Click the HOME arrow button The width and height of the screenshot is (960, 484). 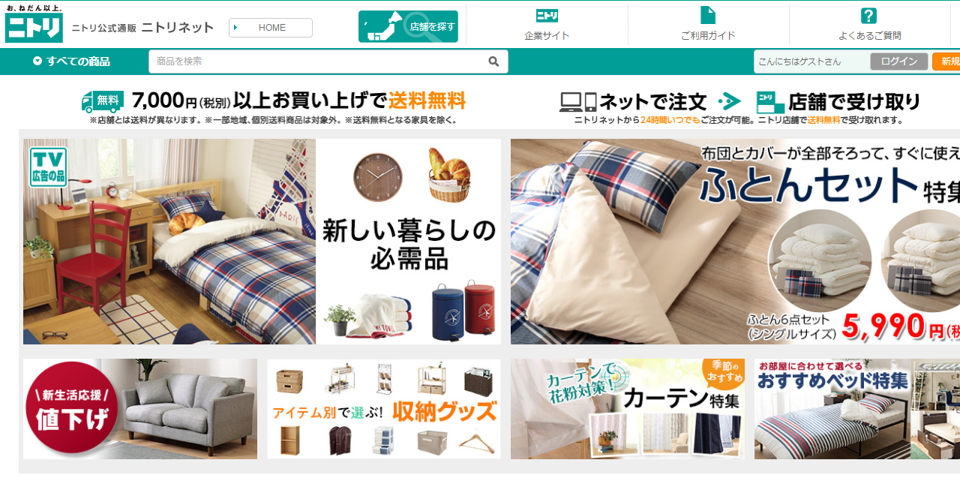coord(271,28)
